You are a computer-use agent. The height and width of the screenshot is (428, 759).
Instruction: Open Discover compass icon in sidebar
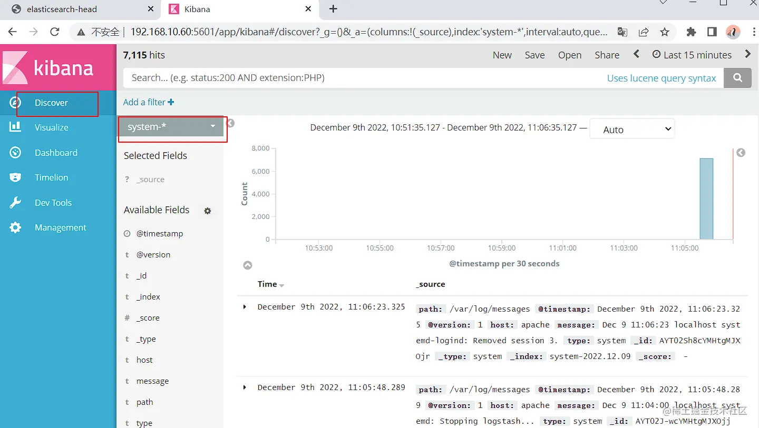15,103
